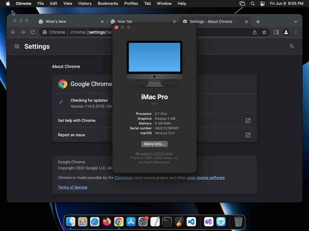Open Spotlight search in the menu bar
The width and height of the screenshot is (309, 231).
pos(253,4)
